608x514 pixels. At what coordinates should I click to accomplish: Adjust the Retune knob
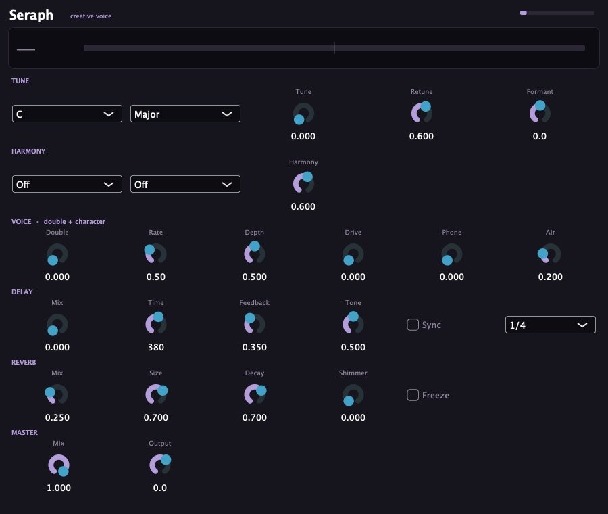click(422, 113)
